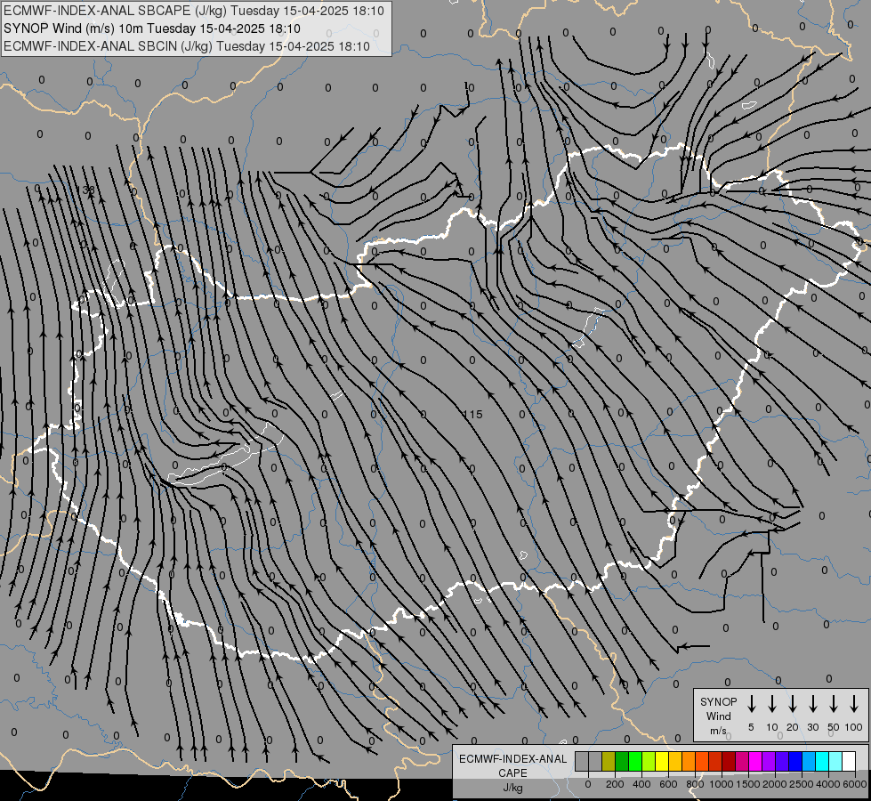Select the dark green CAPE swatch
871x801 pixels.
(622, 761)
